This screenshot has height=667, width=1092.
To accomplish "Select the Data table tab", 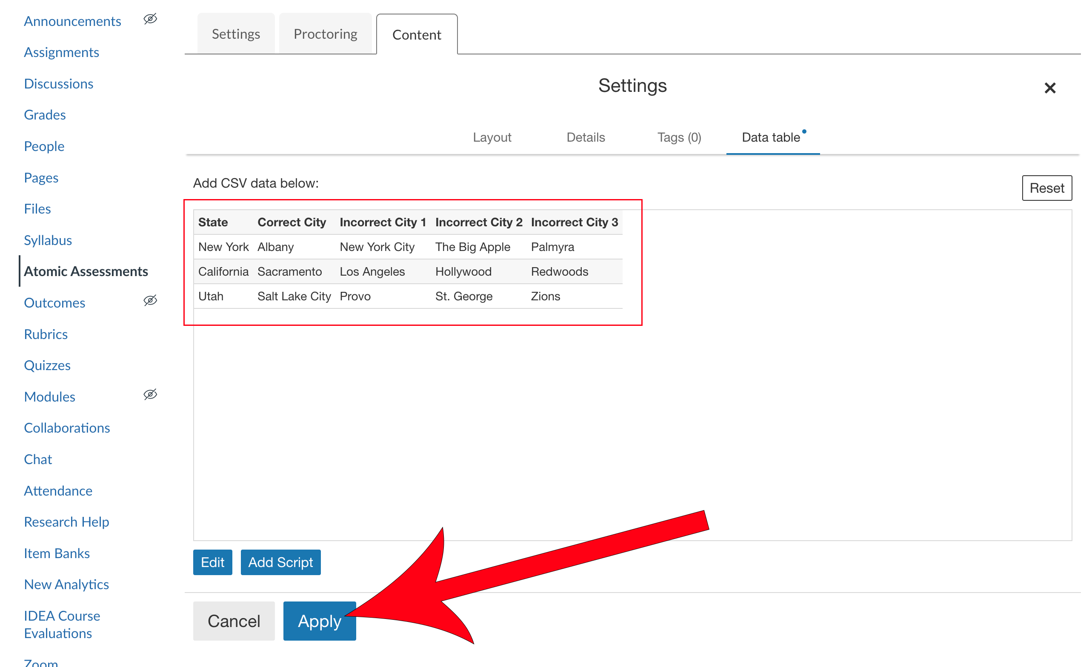I will pyautogui.click(x=771, y=137).
